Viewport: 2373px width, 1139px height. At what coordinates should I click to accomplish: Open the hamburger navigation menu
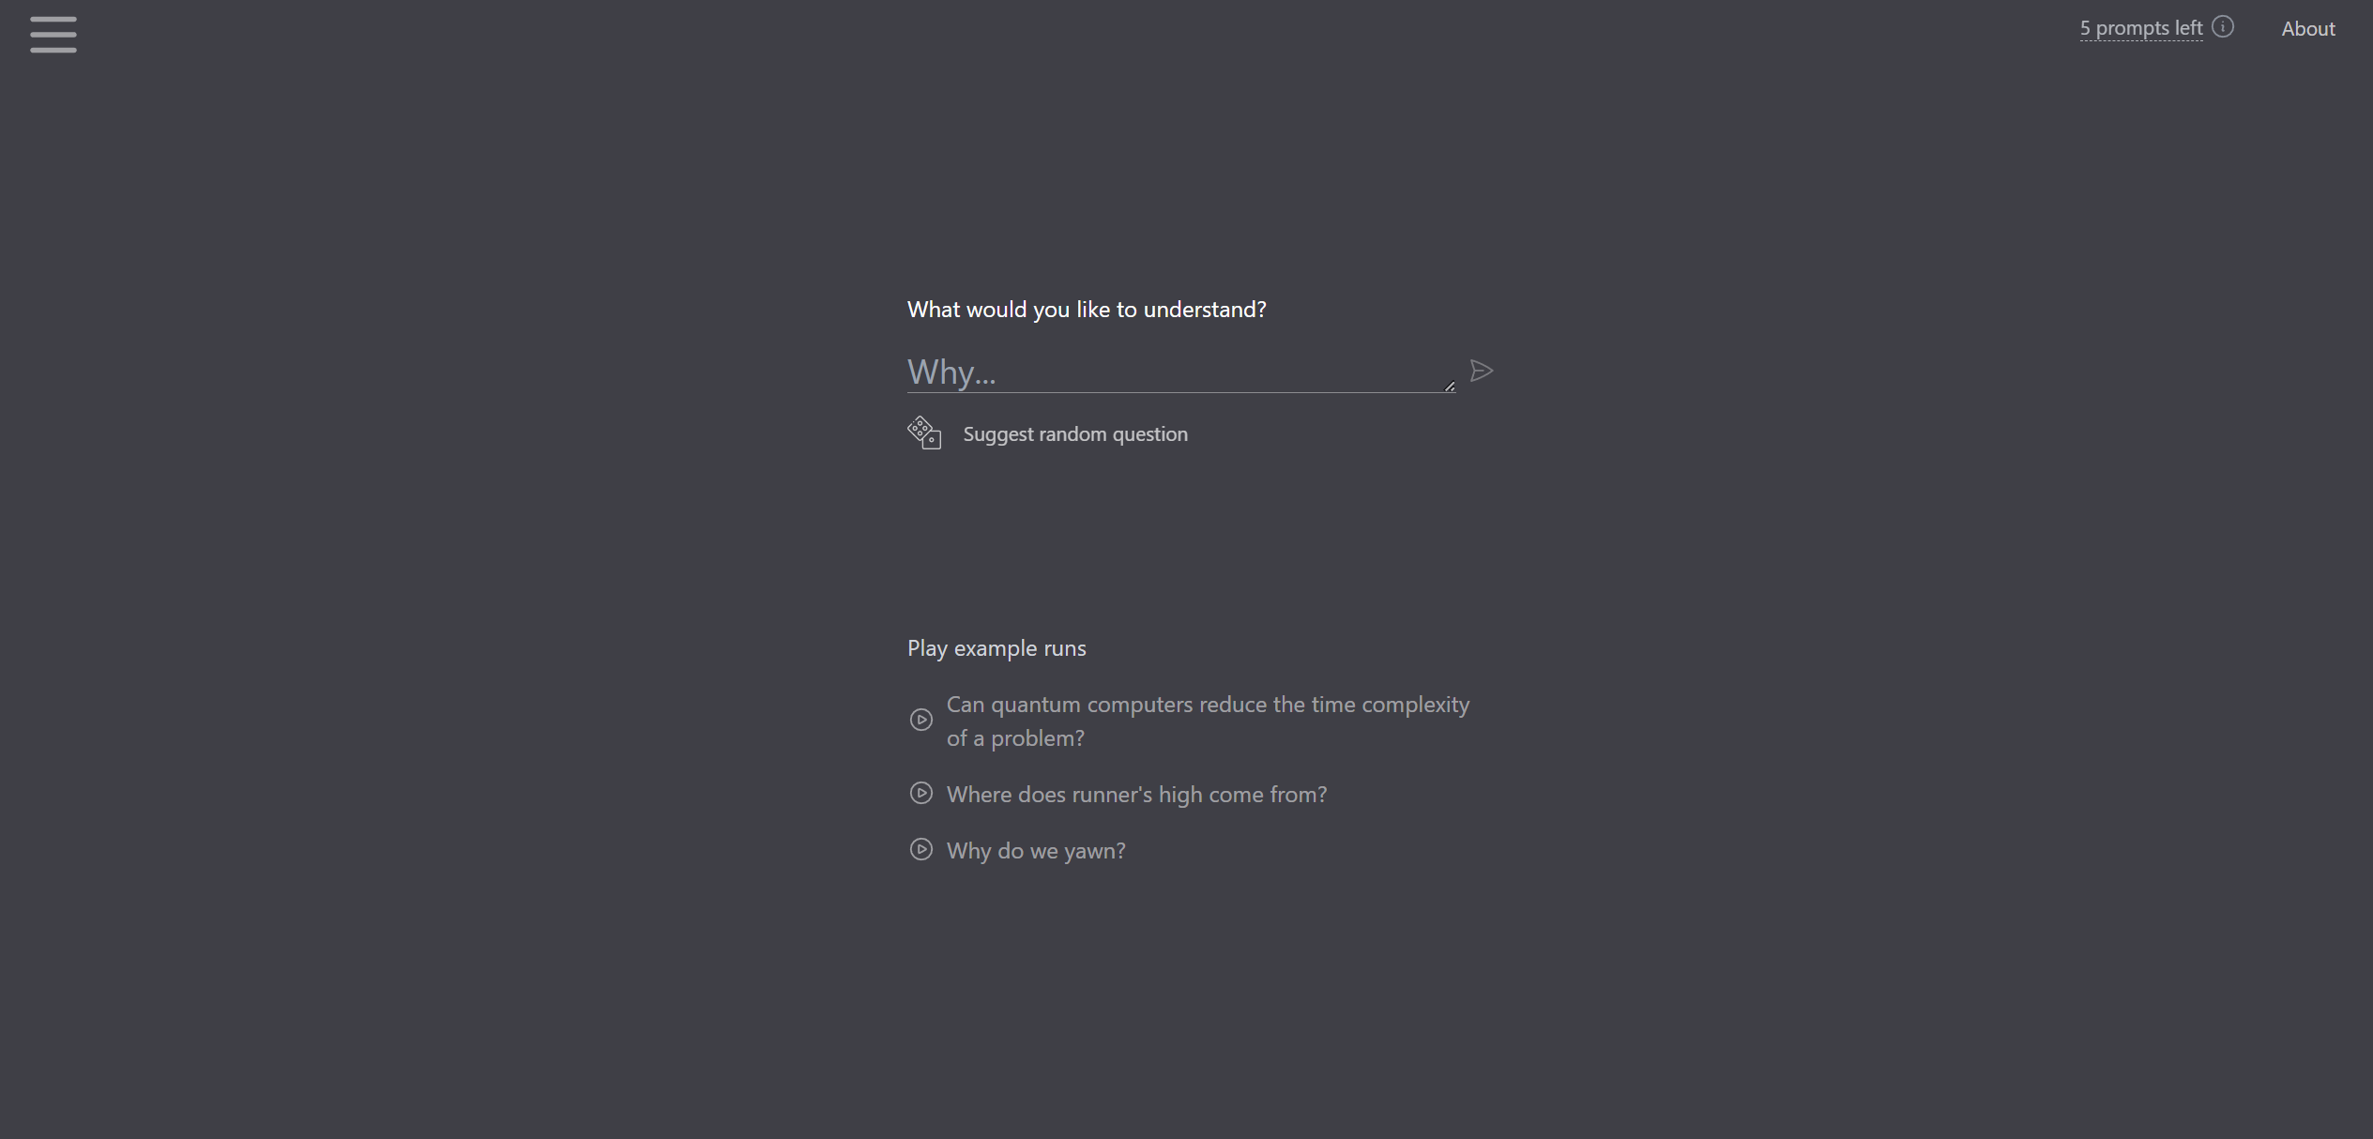tap(53, 35)
